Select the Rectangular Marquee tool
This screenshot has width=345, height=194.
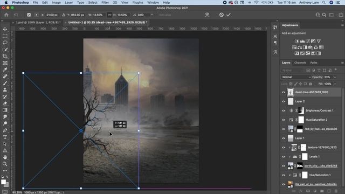[x=5, y=36]
